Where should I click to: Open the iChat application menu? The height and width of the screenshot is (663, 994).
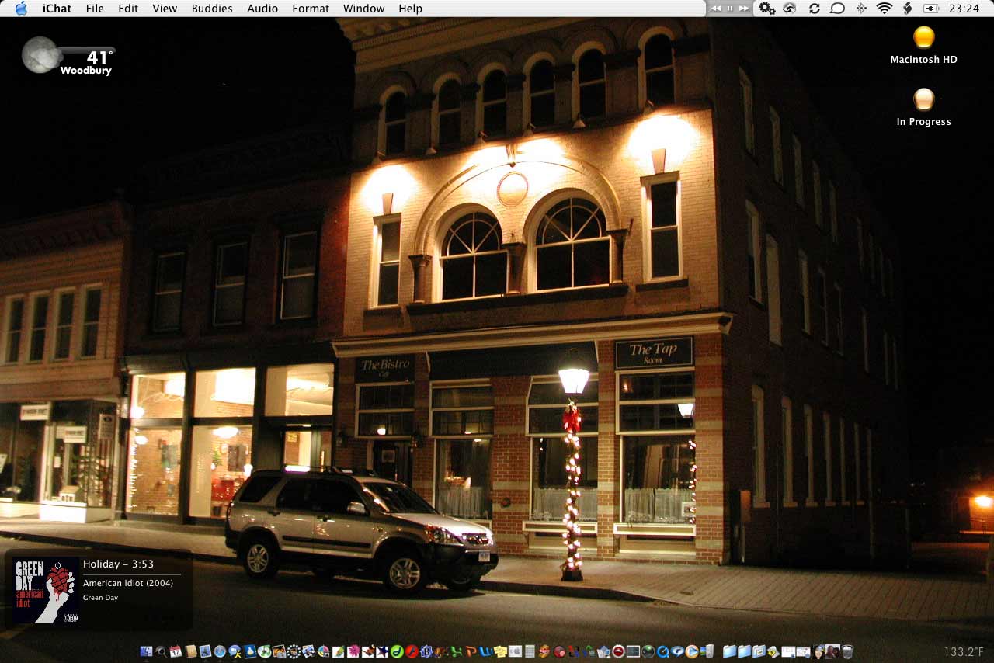click(x=57, y=9)
